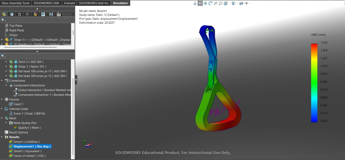Select the Origin tree item
Viewport: 345px width, 160px height.
[11, 35]
